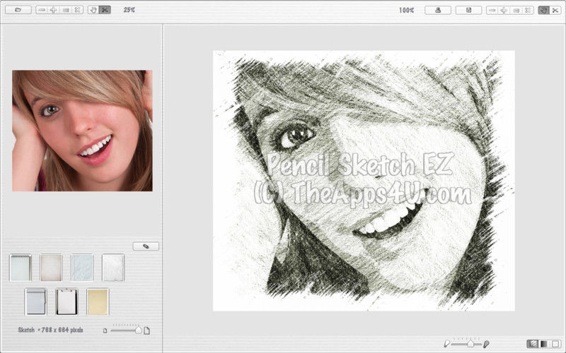Click the 25% source zoom level text
Viewport: 566px width, 353px height.
tap(129, 10)
